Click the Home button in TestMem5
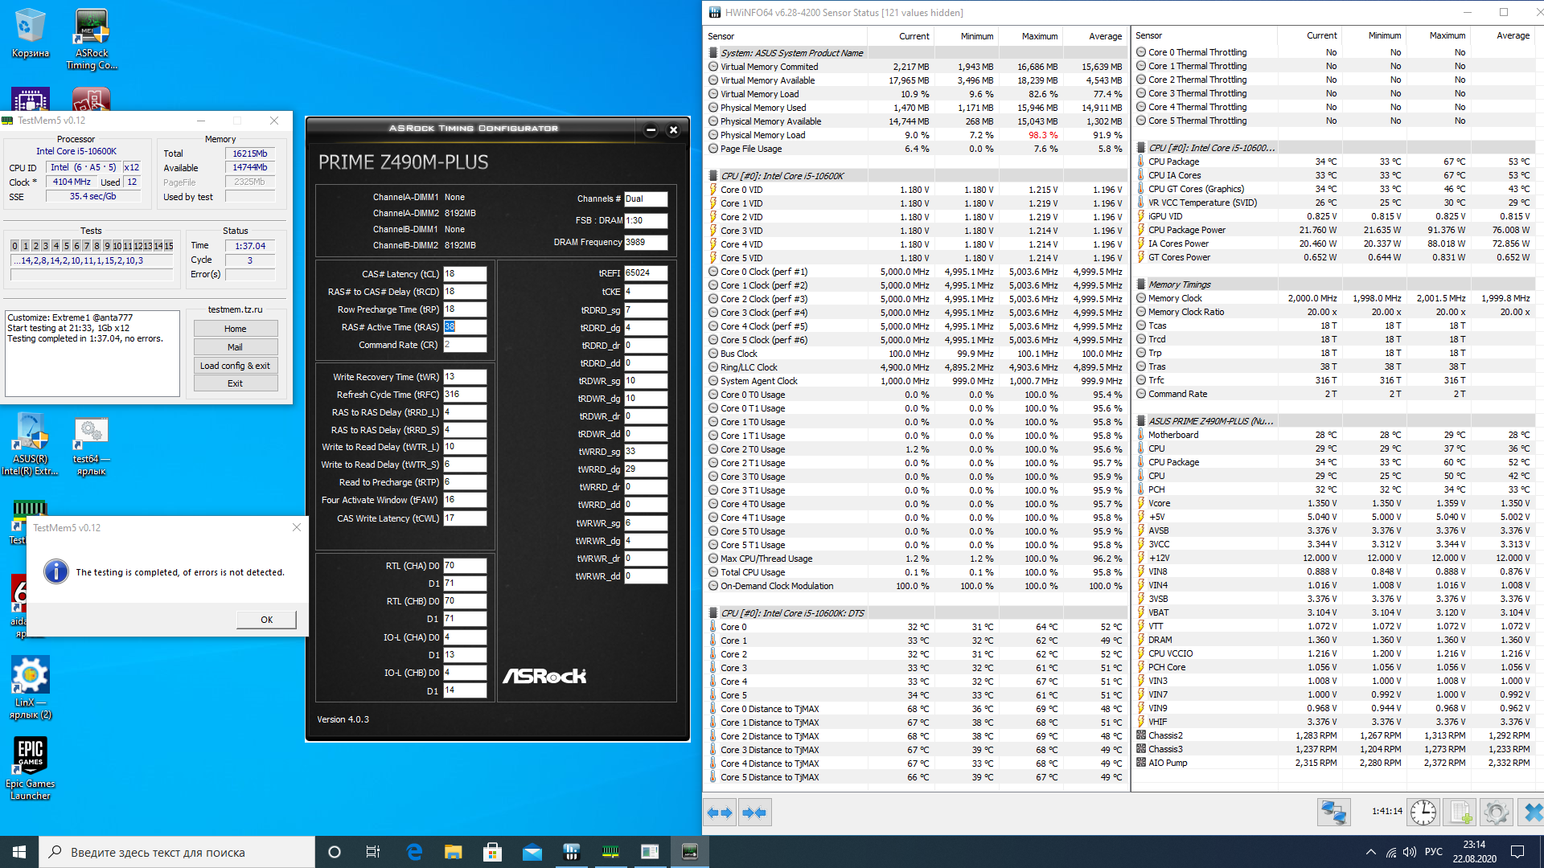 235,329
